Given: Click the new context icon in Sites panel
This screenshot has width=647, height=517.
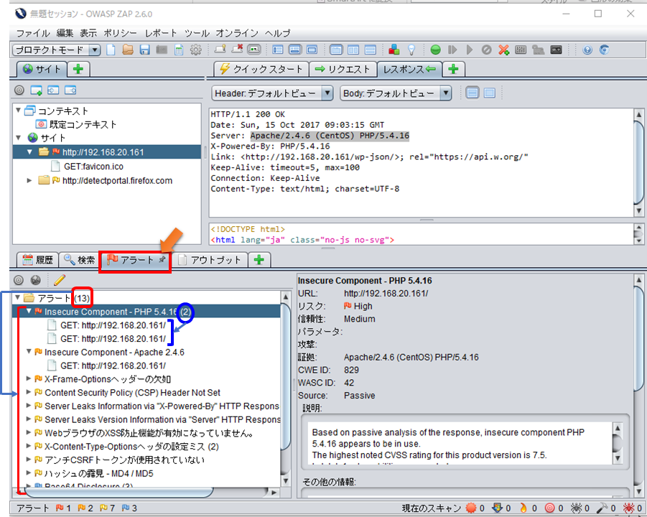Looking at the screenshot, I should pos(37,90).
